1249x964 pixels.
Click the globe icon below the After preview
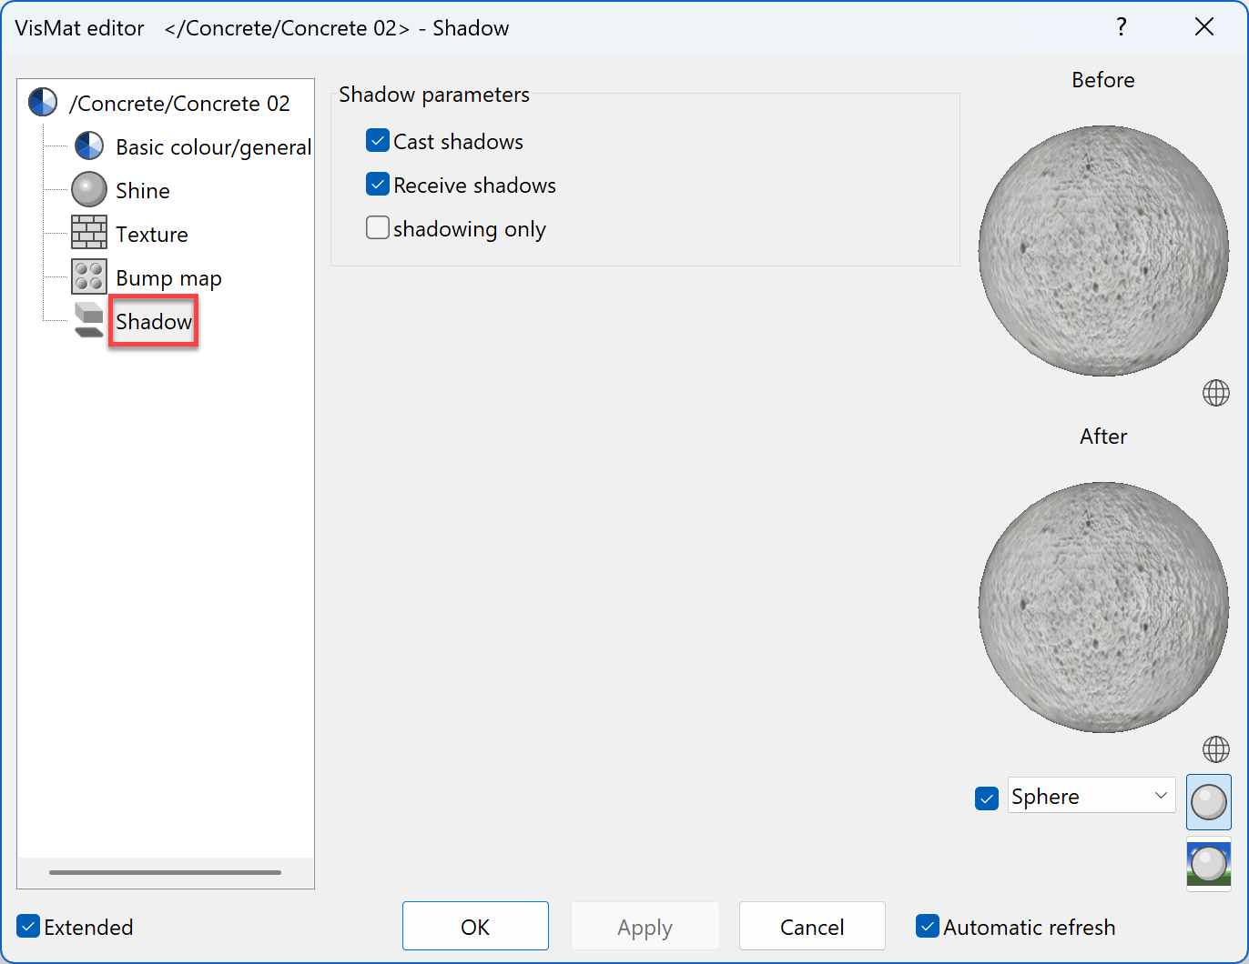tap(1215, 749)
